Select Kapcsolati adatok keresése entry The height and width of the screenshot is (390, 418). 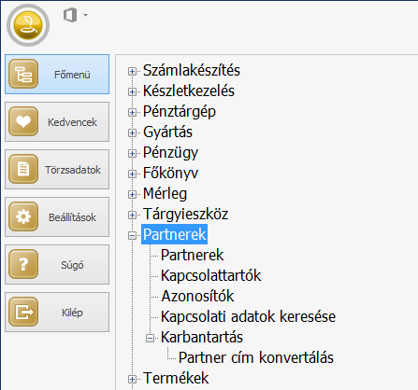click(x=248, y=316)
